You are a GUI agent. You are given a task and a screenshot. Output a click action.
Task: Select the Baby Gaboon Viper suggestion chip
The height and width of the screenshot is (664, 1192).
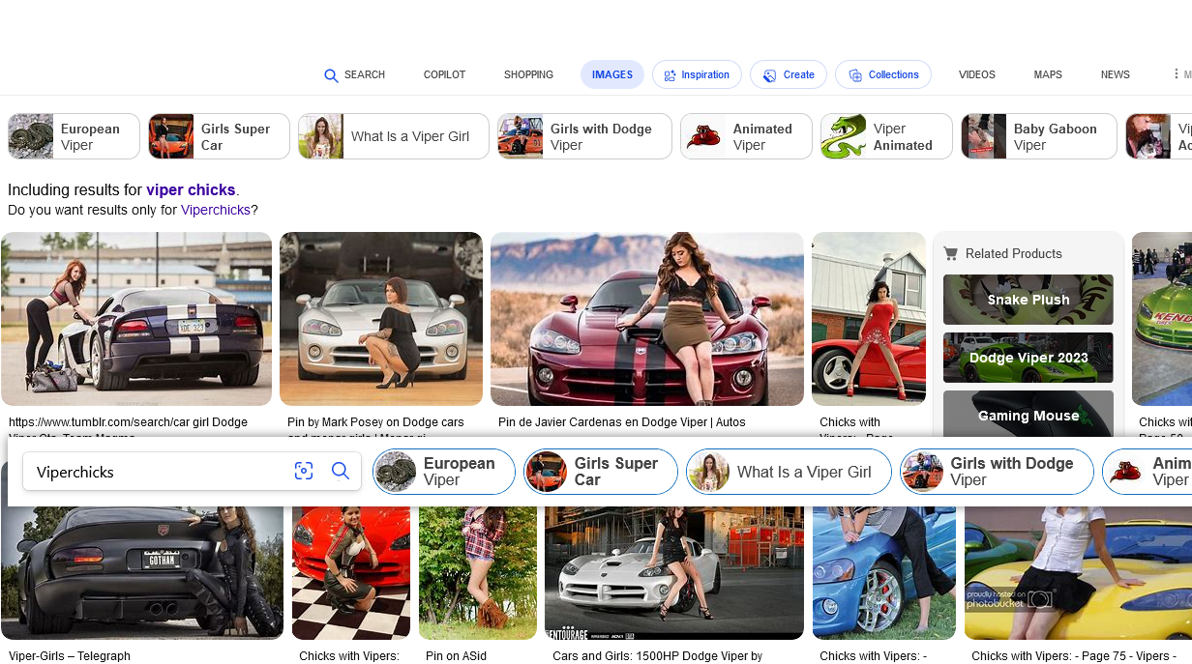[x=1038, y=136]
